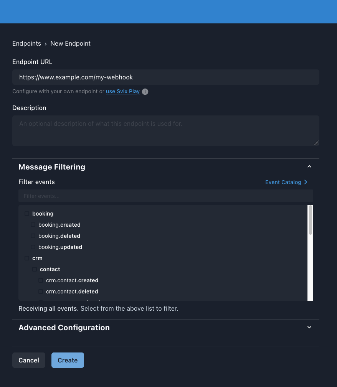Collapse the Message Filtering section chevron

click(x=309, y=167)
